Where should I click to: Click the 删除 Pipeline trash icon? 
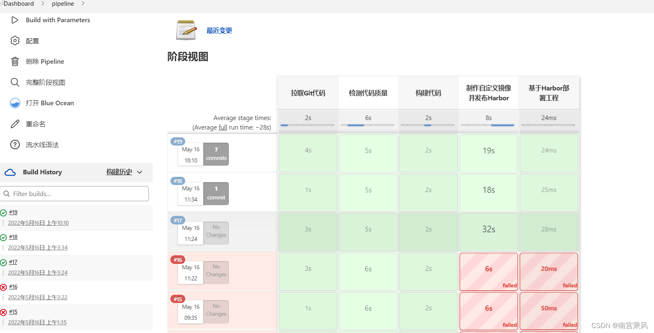[x=15, y=61]
